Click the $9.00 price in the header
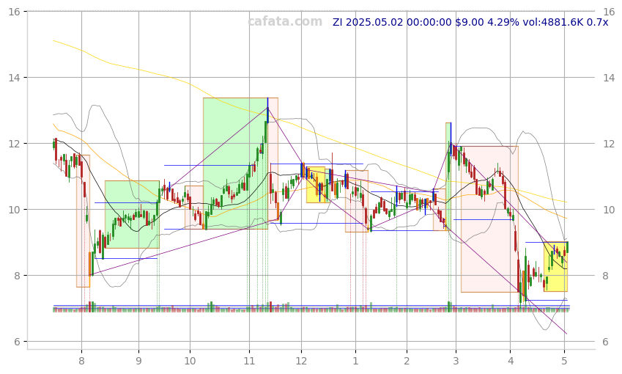The image size is (622, 374). (470, 22)
